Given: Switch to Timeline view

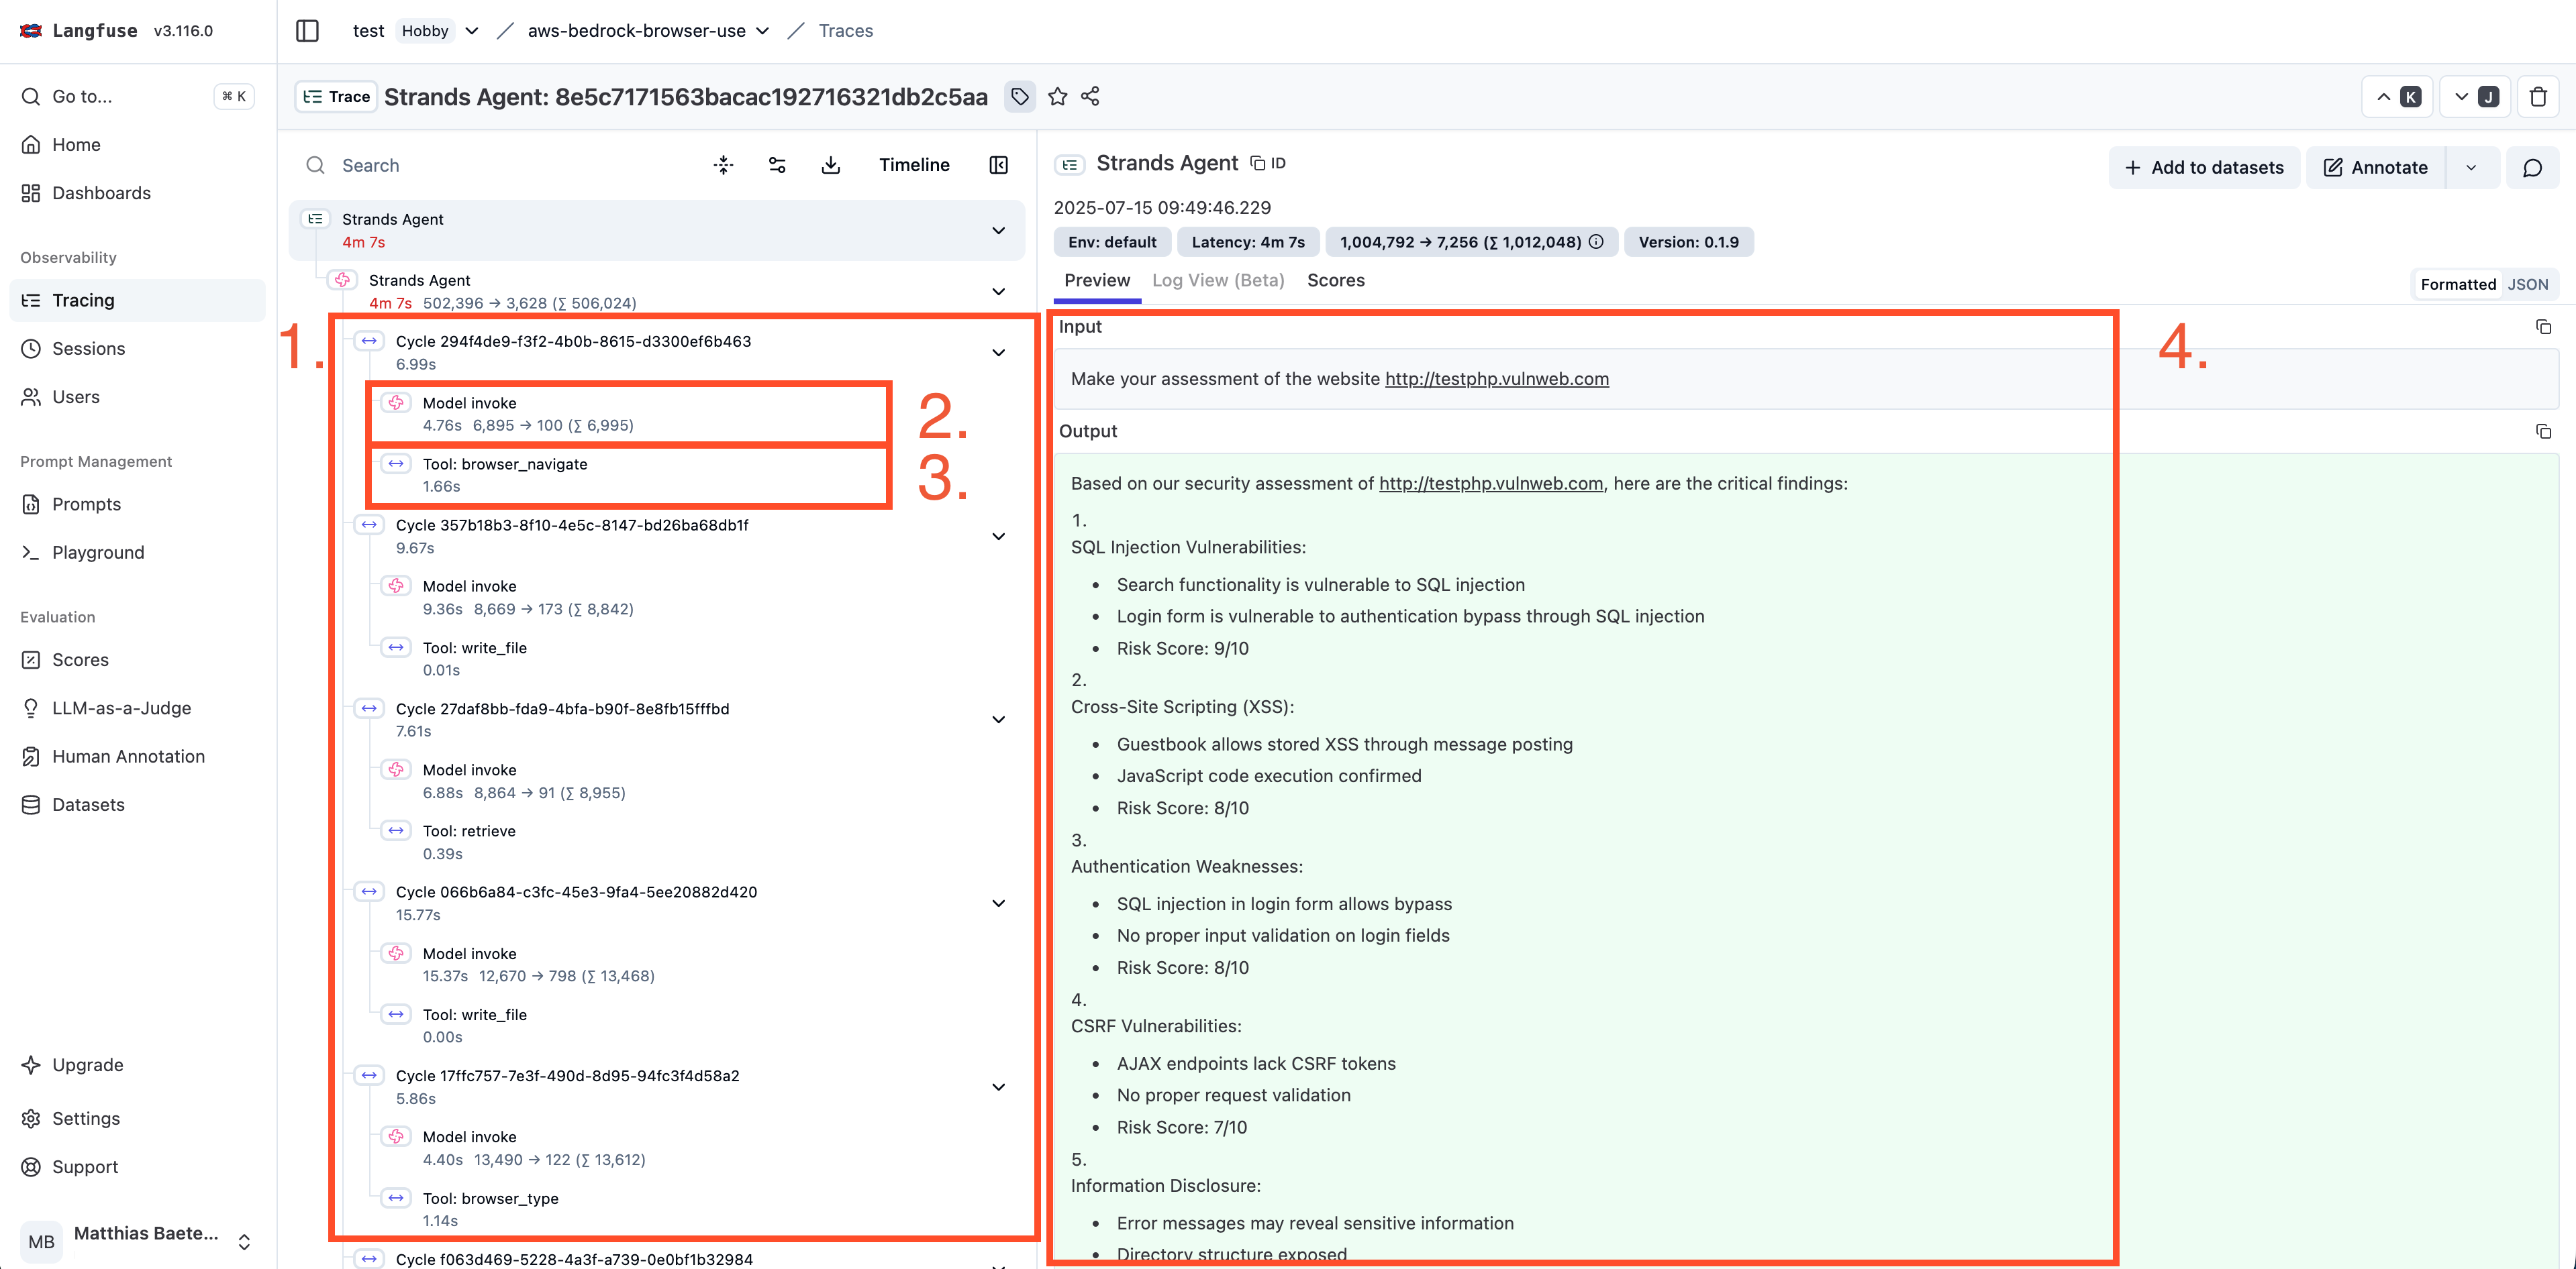Looking at the screenshot, I should click(x=913, y=164).
